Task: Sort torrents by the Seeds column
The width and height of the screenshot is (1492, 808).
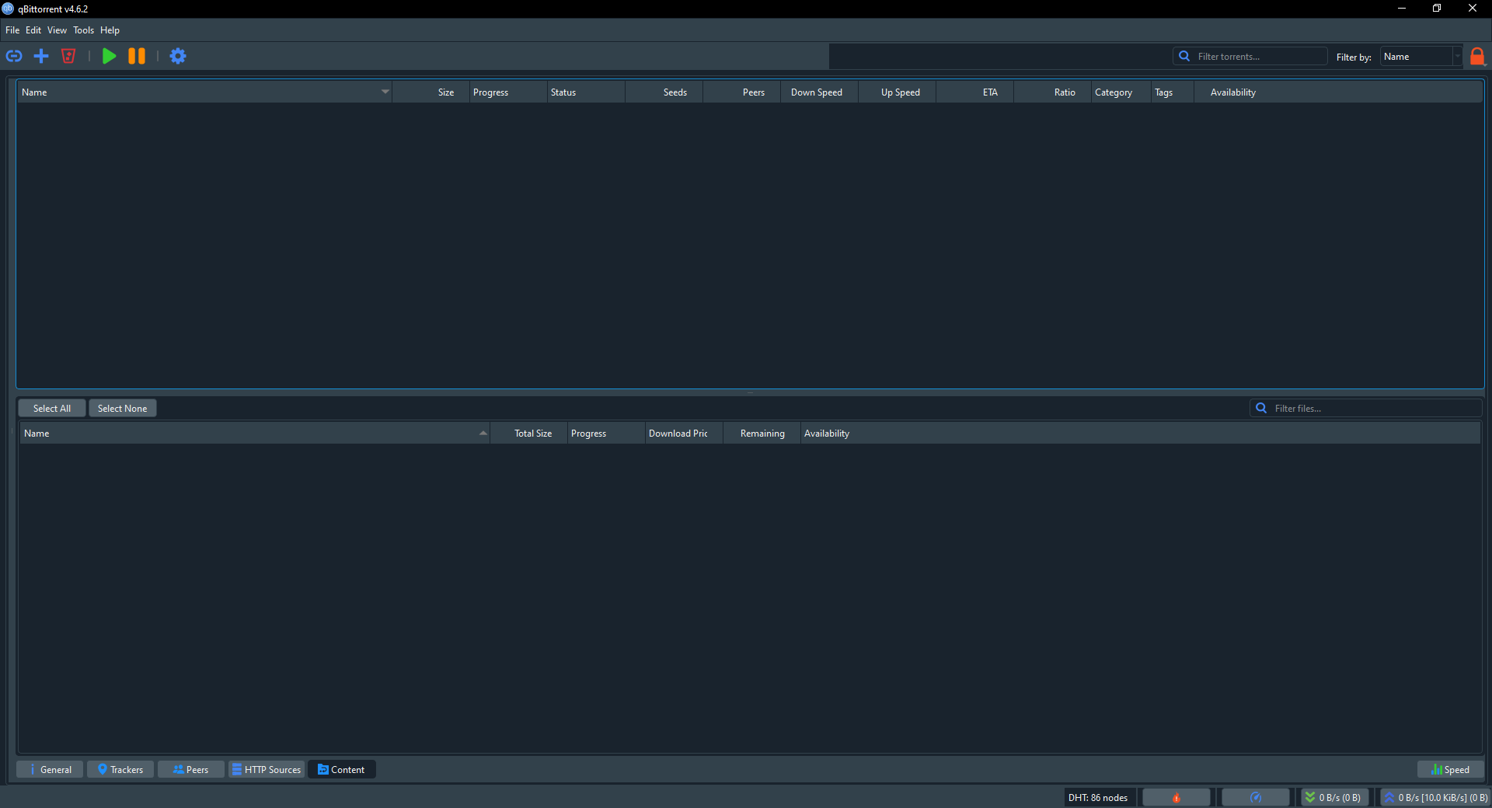Action: tap(664, 92)
